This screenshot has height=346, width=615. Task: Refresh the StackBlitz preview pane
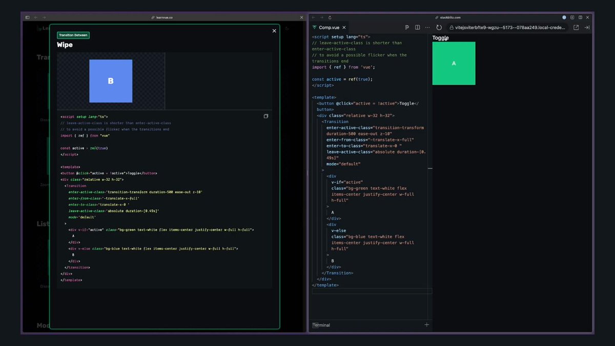coord(439,28)
